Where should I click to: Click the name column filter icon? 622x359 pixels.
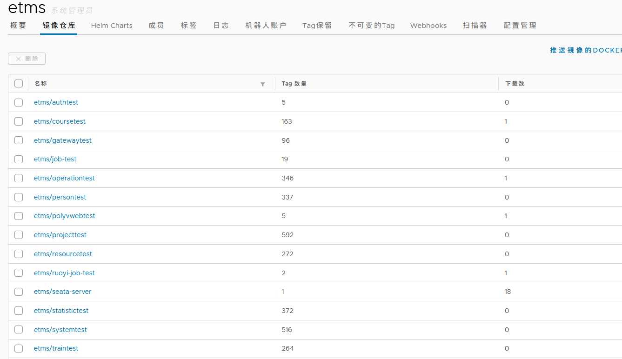tap(263, 84)
